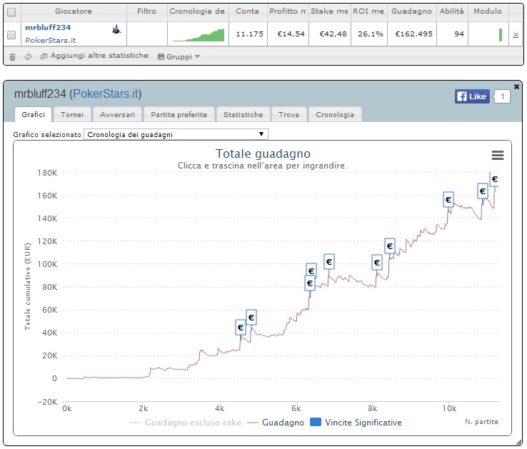Screen dimensions: 527x449
Task: Toggle Guadagno escluso rake legend series
Action: 186,423
